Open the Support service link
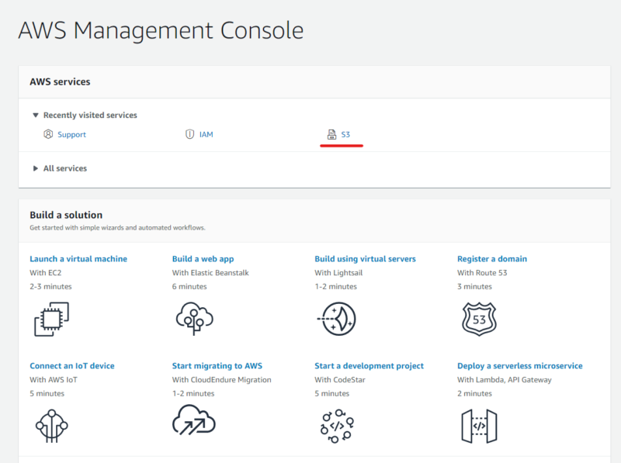 (71, 134)
